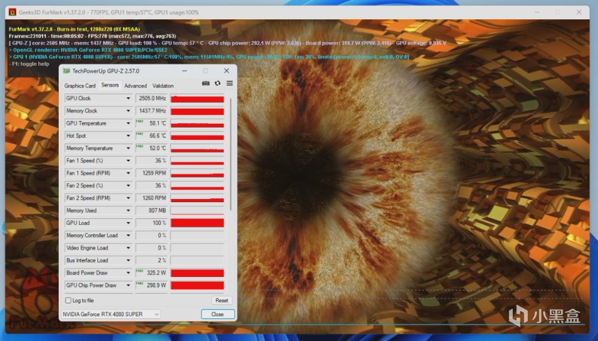Minimize the GPU-Z window

tap(184, 71)
